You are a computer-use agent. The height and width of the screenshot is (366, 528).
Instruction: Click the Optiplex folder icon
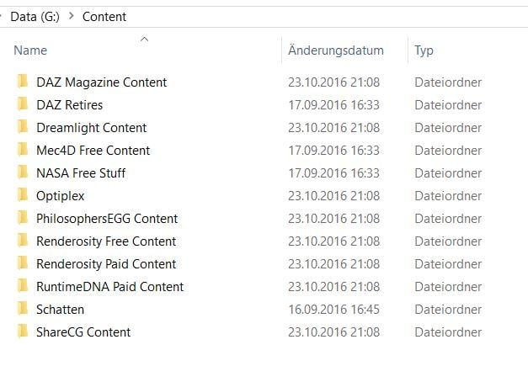(22, 196)
